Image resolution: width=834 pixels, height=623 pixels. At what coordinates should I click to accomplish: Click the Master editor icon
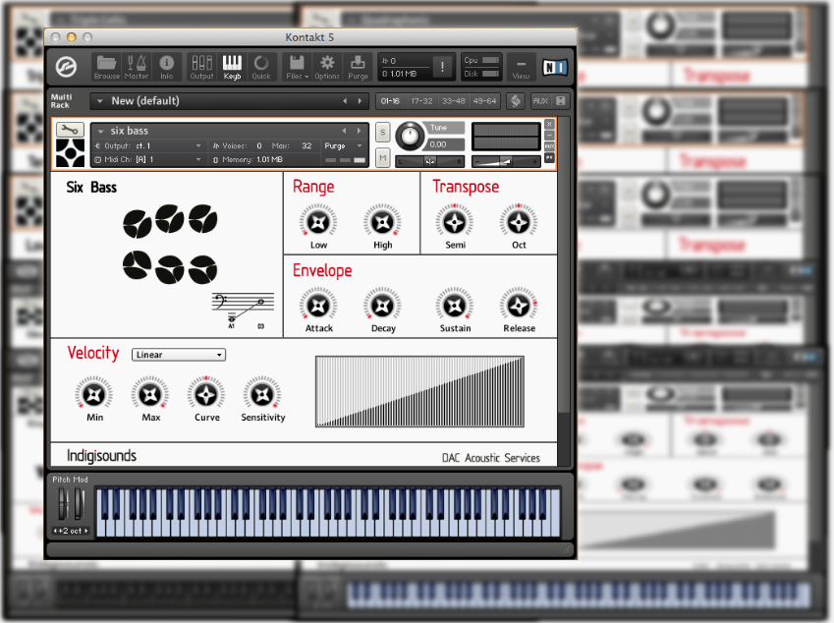pyautogui.click(x=137, y=66)
